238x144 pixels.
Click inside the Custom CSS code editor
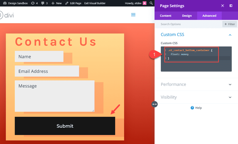click(196, 65)
